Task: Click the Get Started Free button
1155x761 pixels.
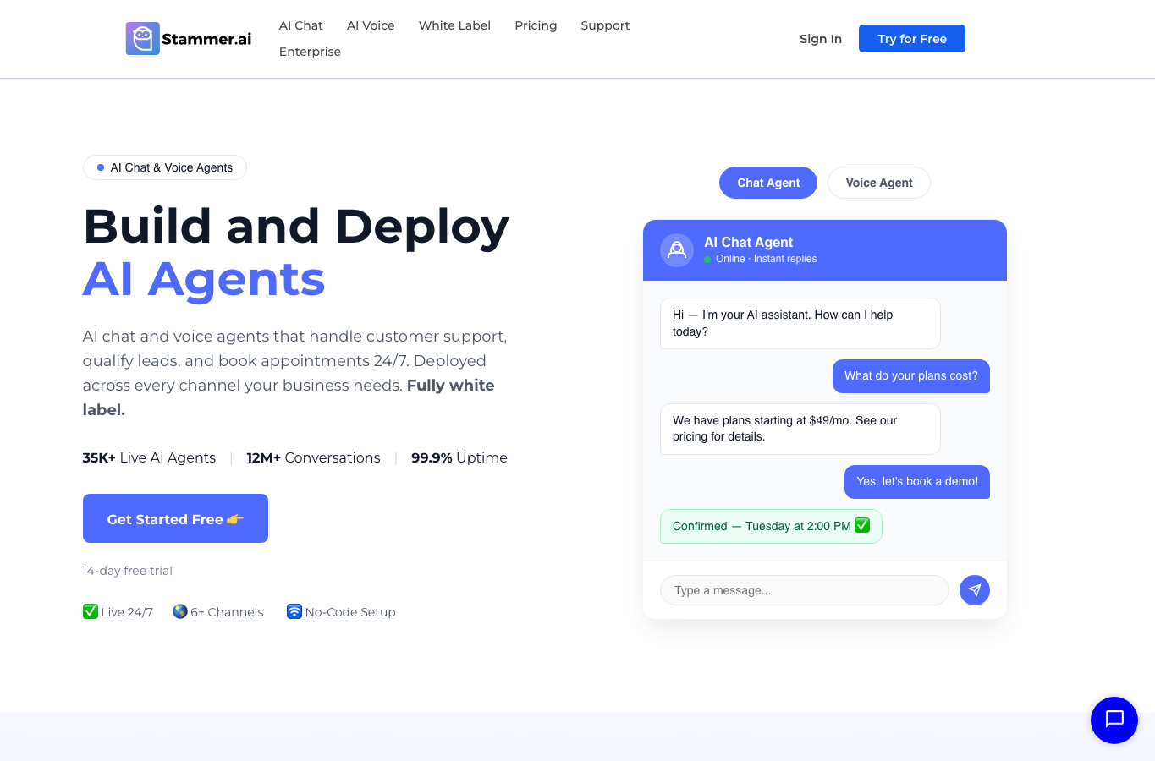Action: pyautogui.click(x=175, y=518)
